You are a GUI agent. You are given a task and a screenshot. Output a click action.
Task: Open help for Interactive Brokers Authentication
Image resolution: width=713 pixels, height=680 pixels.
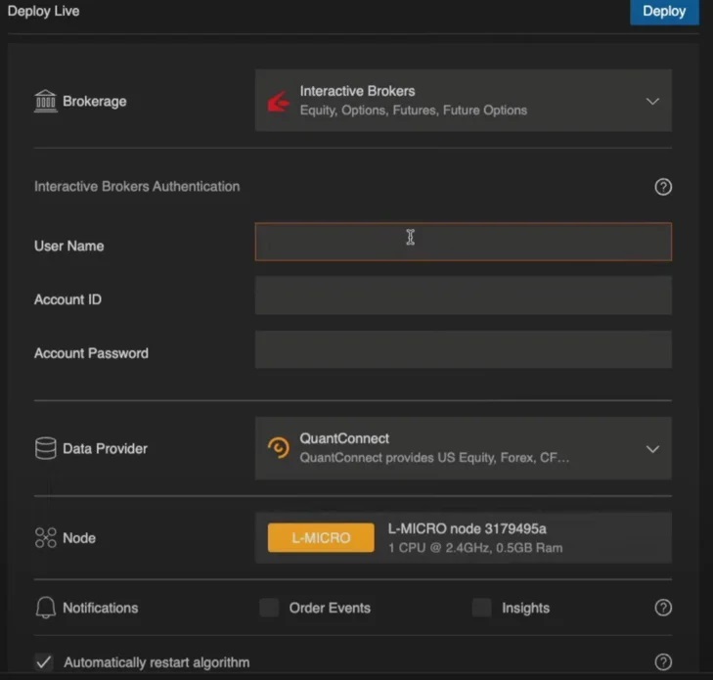point(663,187)
